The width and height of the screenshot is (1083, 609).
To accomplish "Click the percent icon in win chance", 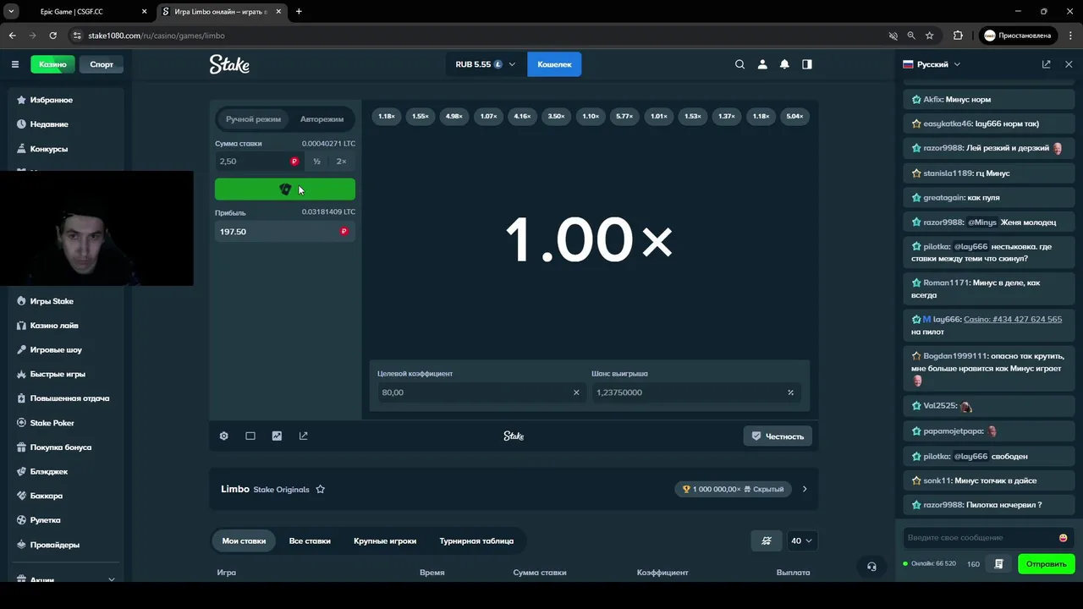I will pyautogui.click(x=791, y=392).
